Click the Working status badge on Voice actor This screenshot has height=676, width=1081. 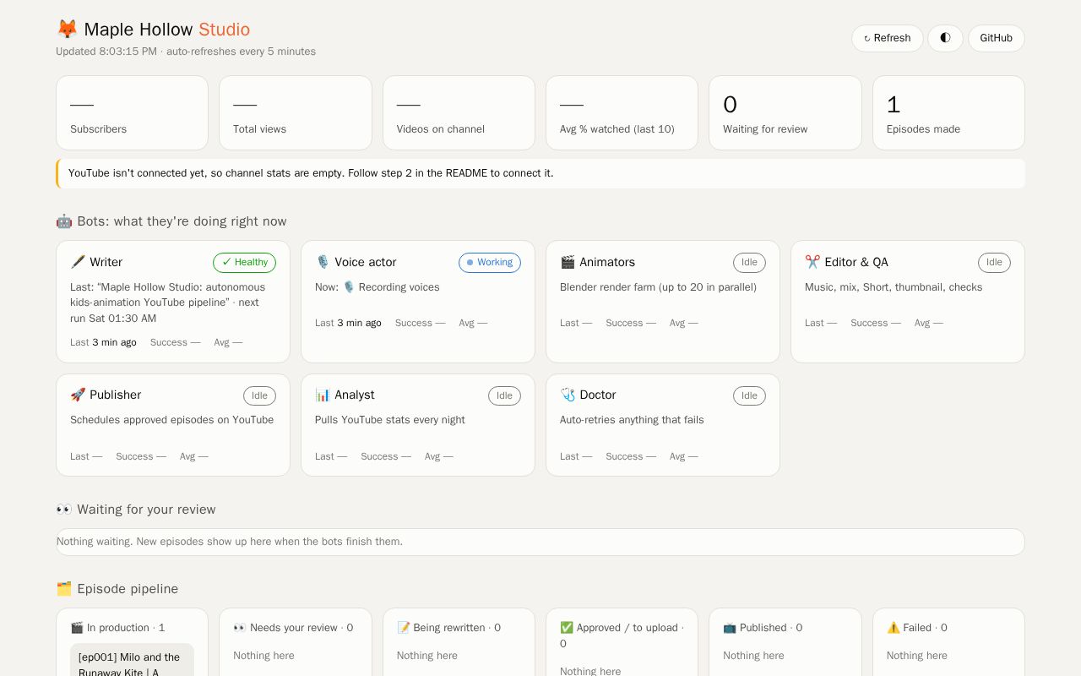click(x=490, y=263)
